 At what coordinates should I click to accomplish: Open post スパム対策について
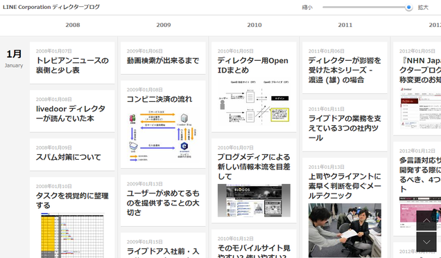click(69, 157)
